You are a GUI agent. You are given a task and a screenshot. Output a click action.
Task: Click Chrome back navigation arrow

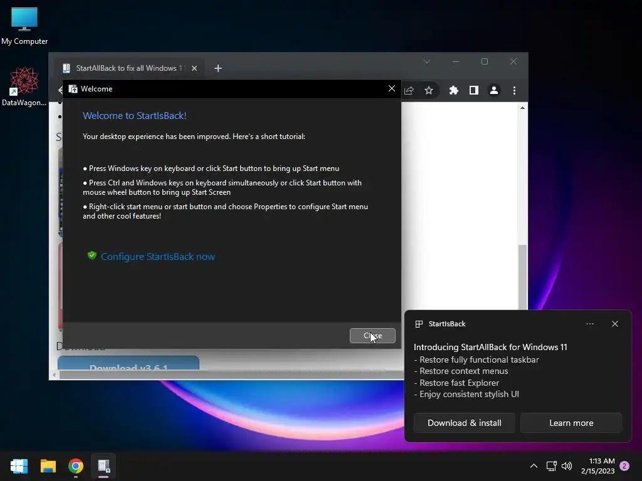(x=61, y=90)
